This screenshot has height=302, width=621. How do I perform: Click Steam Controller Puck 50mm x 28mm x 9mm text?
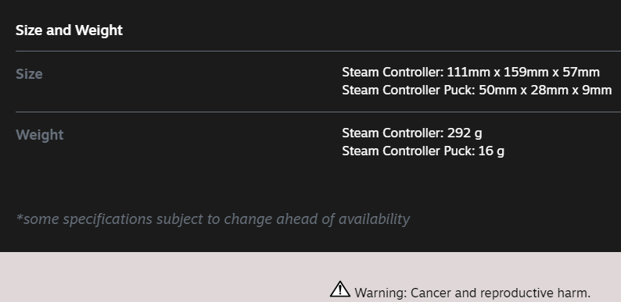point(476,90)
